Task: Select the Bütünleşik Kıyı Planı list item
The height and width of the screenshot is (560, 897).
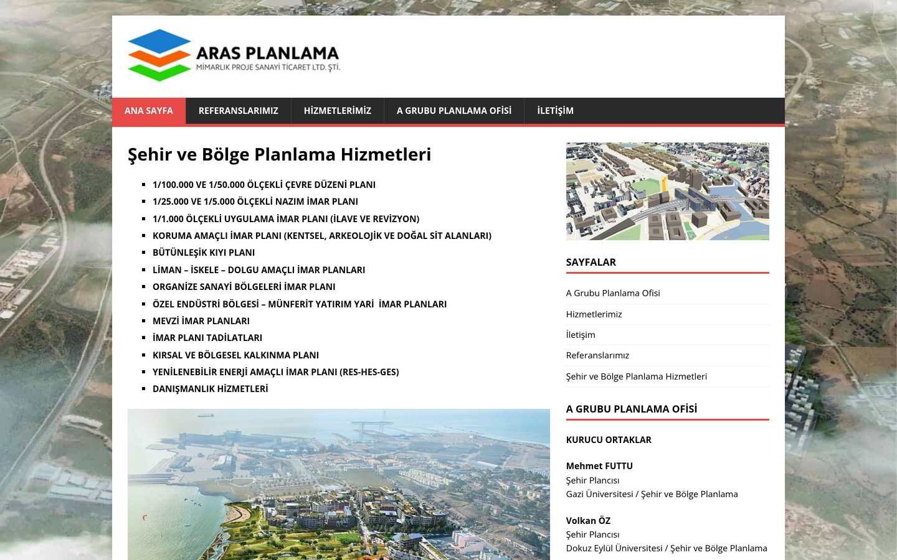Action: point(204,253)
